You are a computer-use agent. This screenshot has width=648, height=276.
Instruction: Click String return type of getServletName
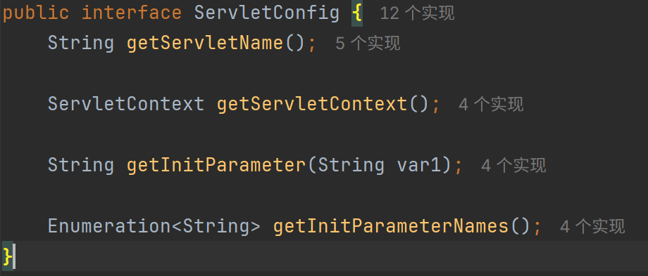point(81,43)
